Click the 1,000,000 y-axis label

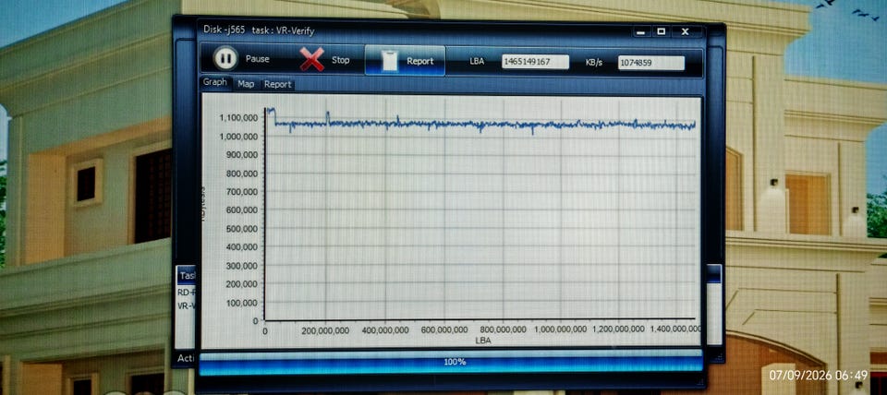point(238,137)
